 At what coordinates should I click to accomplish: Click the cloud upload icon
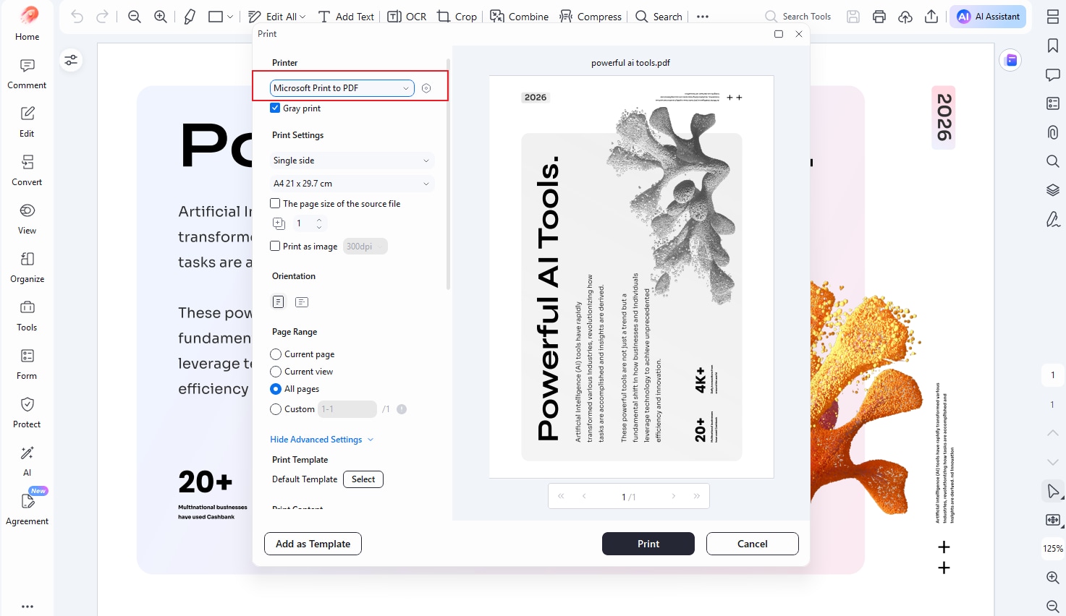(x=905, y=16)
